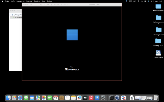This screenshot has height=102, width=164.
Task: Open Terminal from the Dock
Action: (111, 98)
